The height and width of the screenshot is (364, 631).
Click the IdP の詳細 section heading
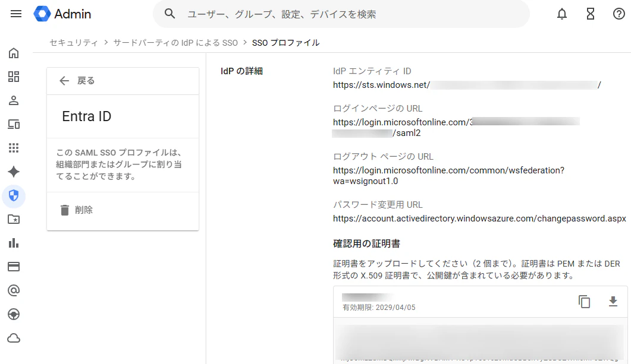pos(241,71)
